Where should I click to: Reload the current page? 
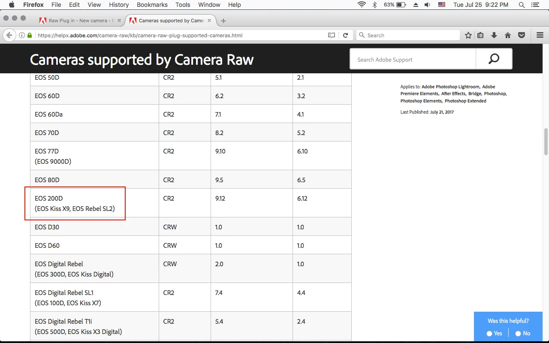click(x=346, y=35)
